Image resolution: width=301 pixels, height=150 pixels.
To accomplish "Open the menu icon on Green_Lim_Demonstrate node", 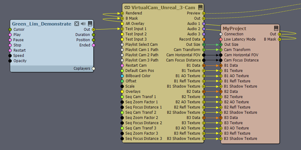I will (90, 24).
